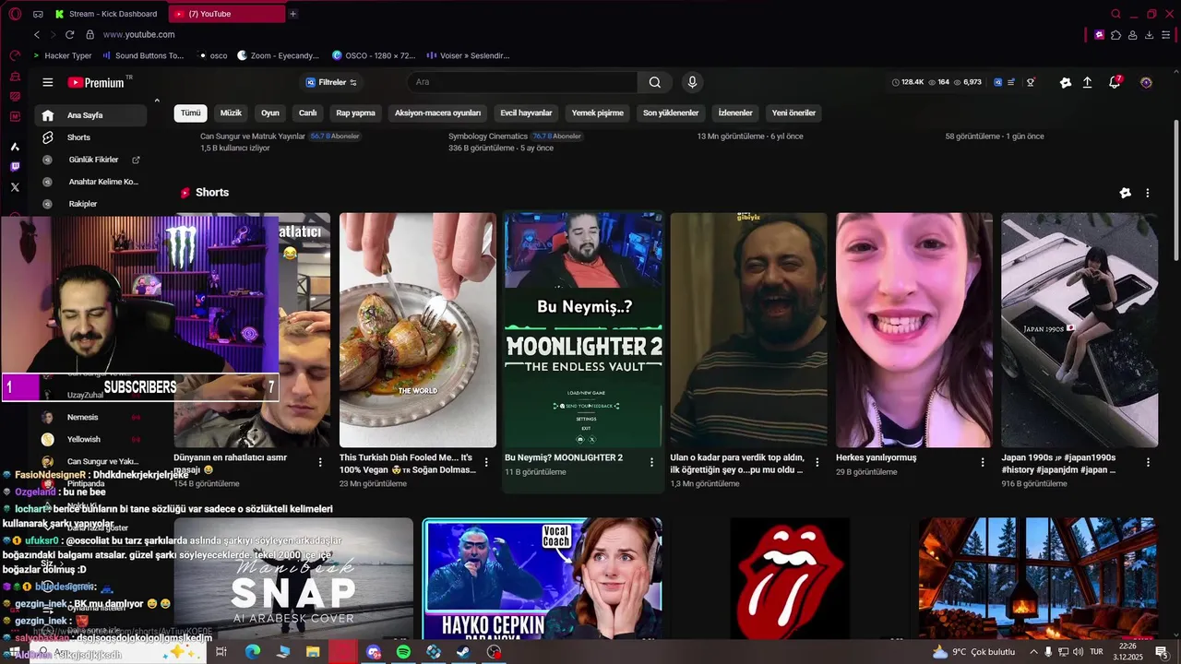Viewport: 1181px width, 664px height.
Task: Open Microsoft Edge from the taskbar
Action: click(x=253, y=652)
